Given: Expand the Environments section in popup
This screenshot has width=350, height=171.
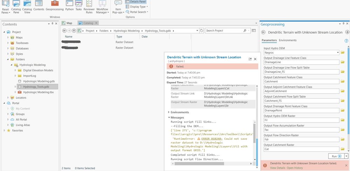Looking at the screenshot, I should (169, 112).
